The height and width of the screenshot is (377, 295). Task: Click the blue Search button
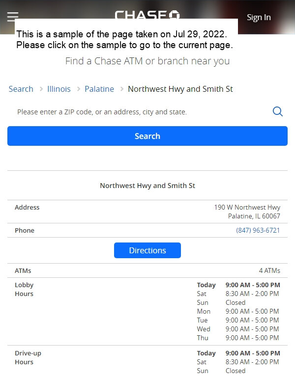click(x=147, y=136)
